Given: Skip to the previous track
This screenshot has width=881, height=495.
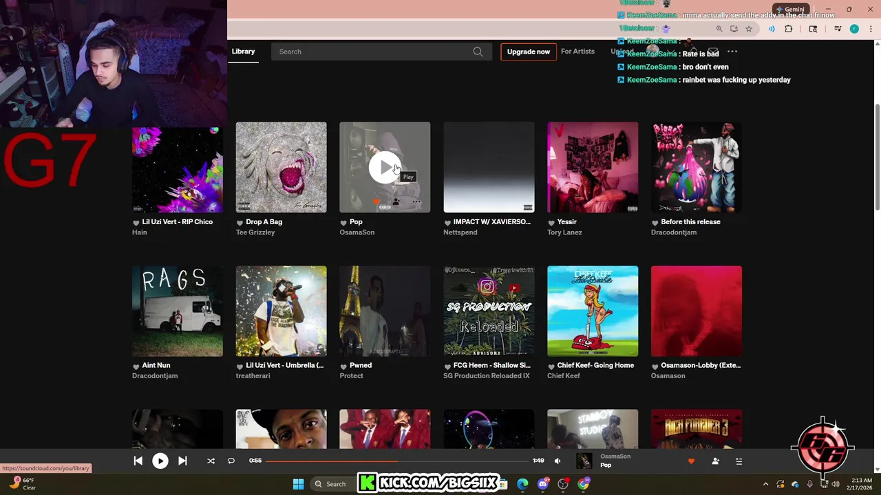Looking at the screenshot, I should [138, 461].
